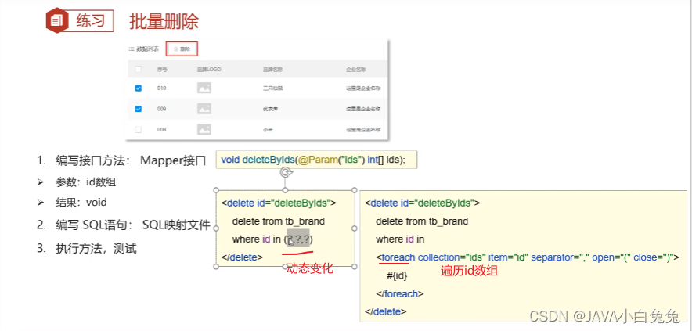The image size is (692, 331).
Task: Click 'delete from tb_brand' in the right code box
Action: click(x=422, y=221)
